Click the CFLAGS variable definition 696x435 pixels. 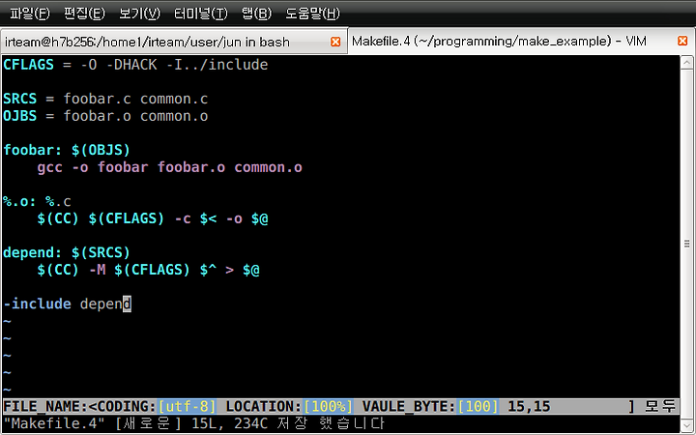(135, 65)
